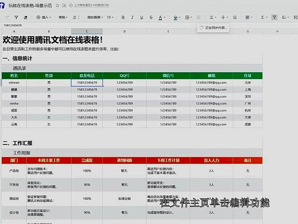
Task: Open the sum formula tool
Action: click(x=262, y=17)
